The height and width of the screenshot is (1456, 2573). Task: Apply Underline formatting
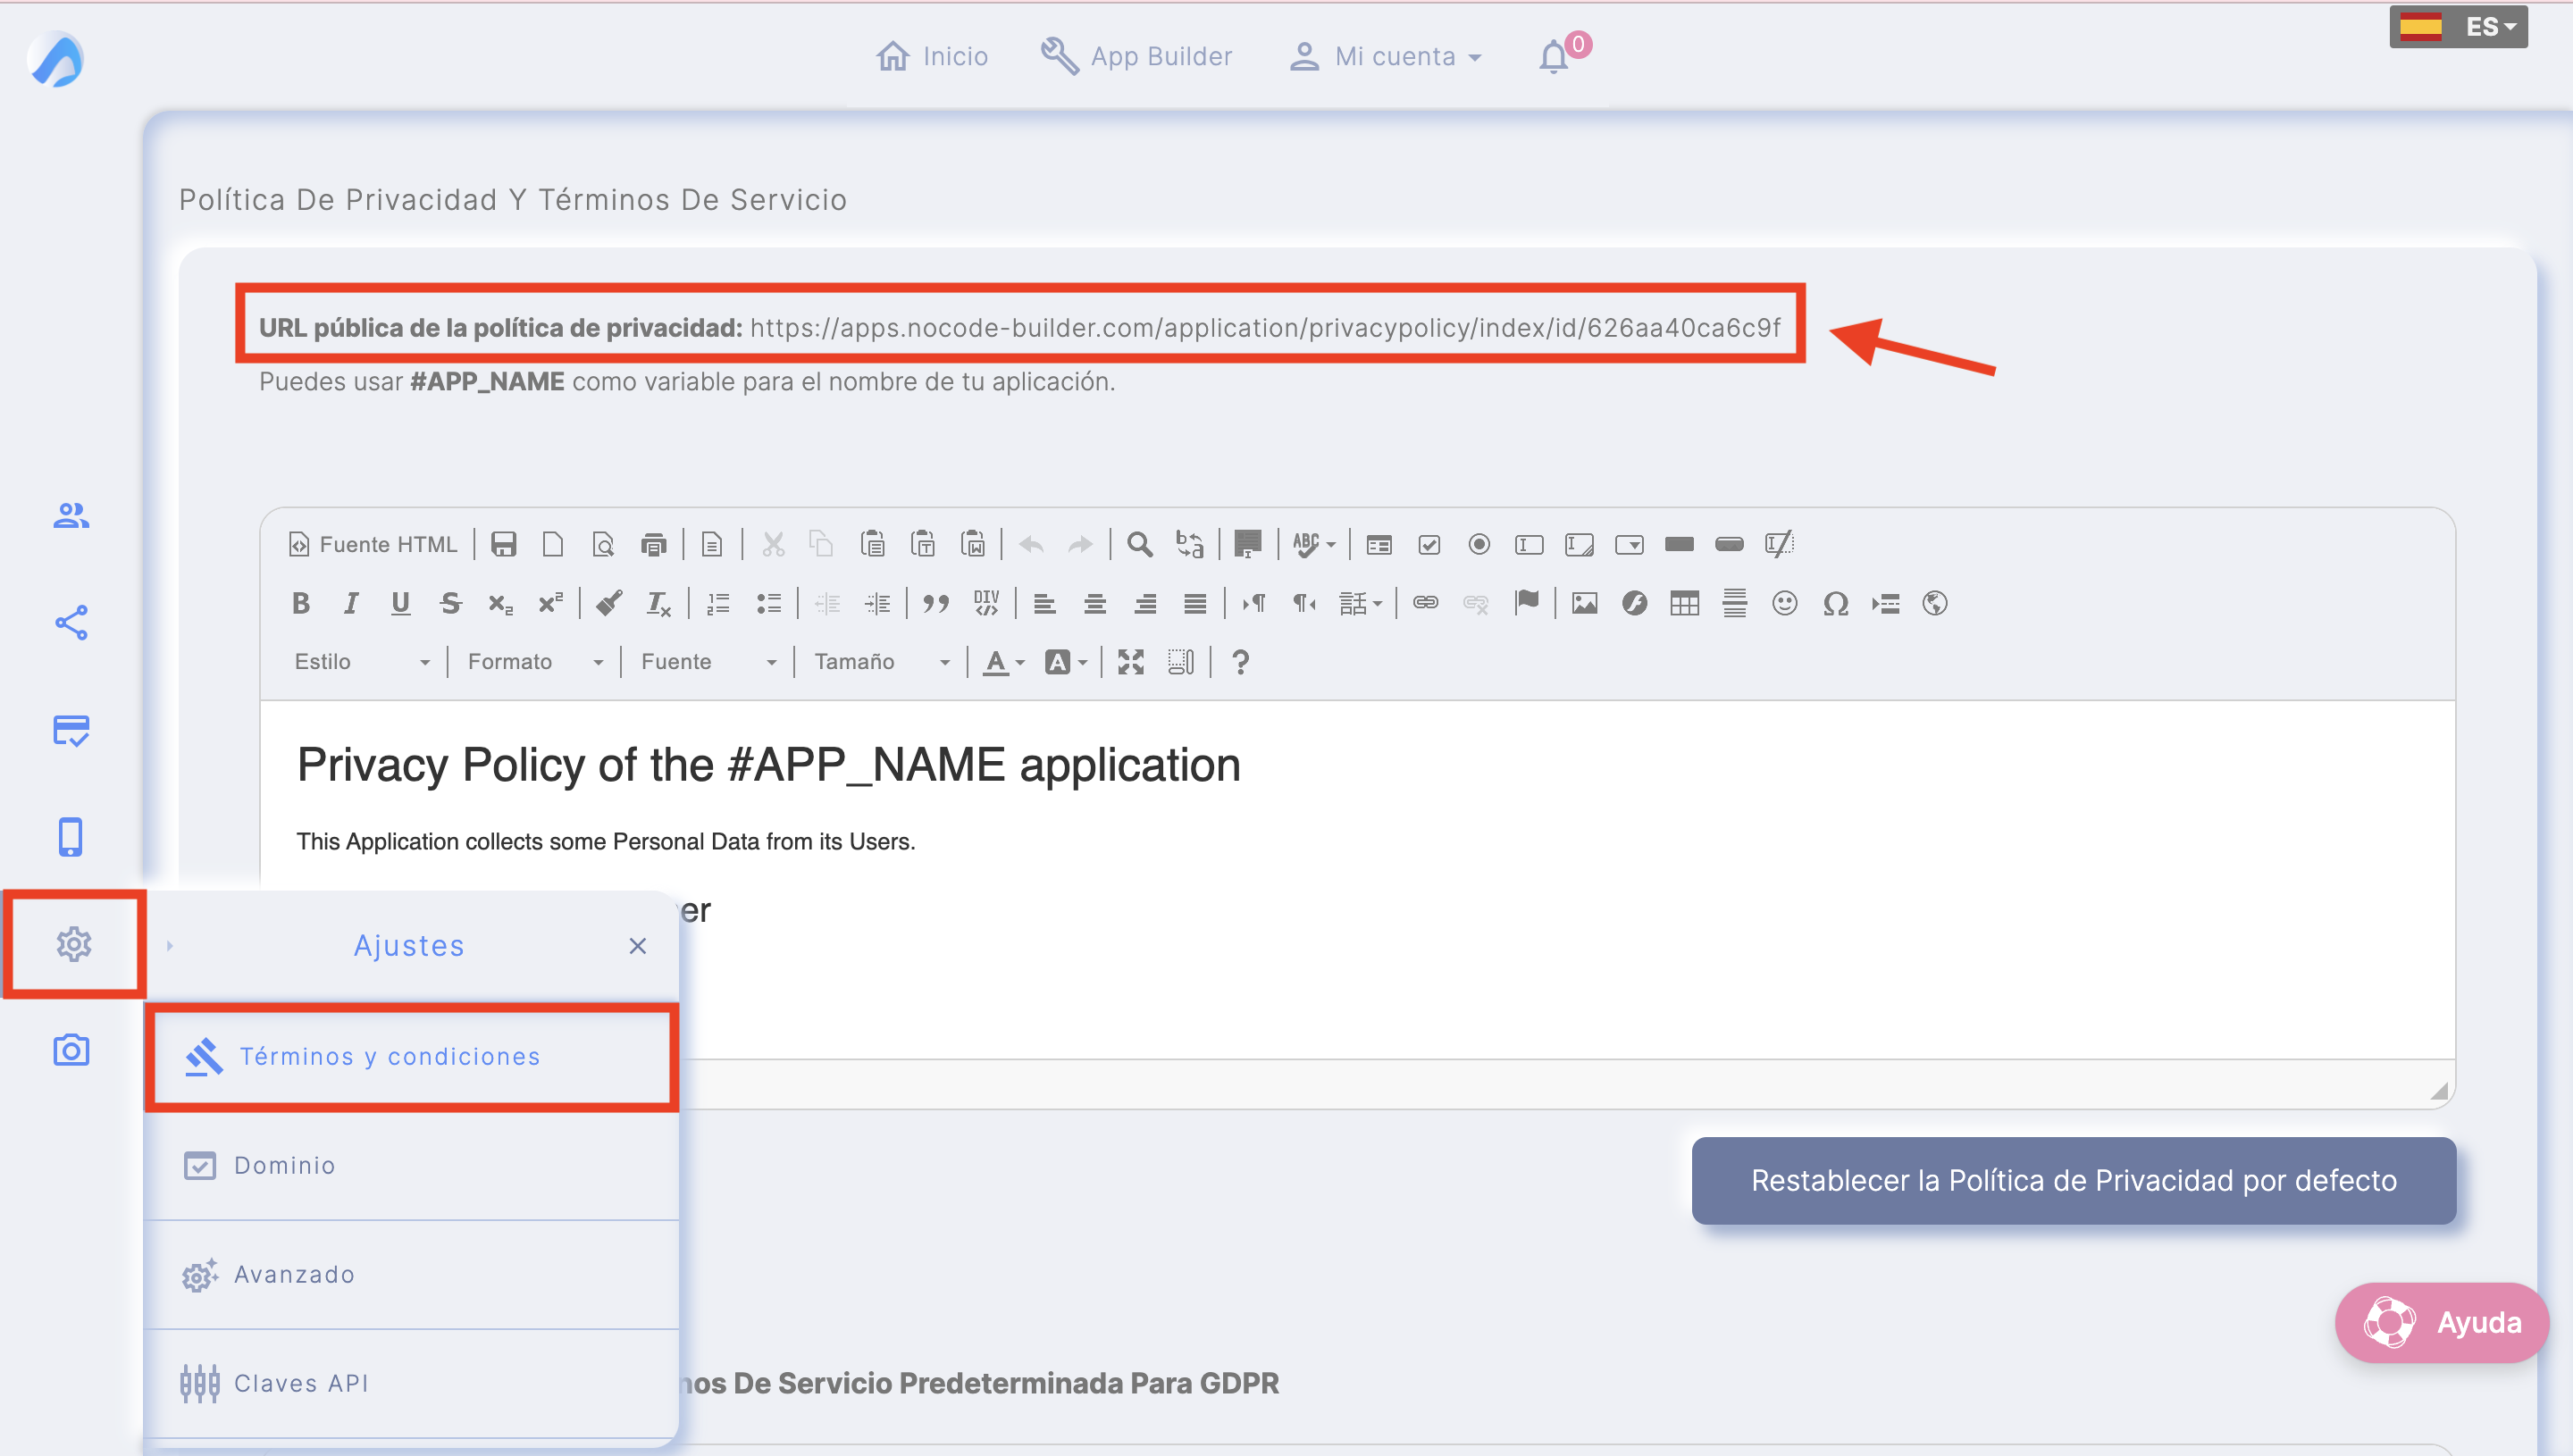pos(400,603)
